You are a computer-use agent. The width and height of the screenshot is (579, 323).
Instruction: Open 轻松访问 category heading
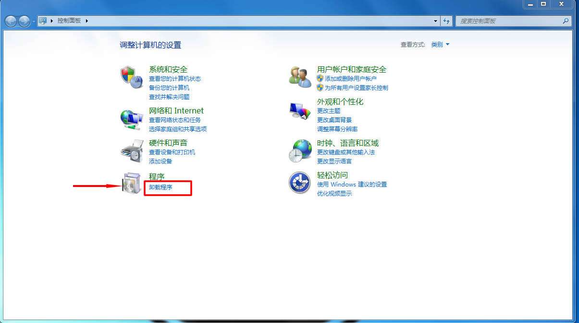click(x=333, y=175)
